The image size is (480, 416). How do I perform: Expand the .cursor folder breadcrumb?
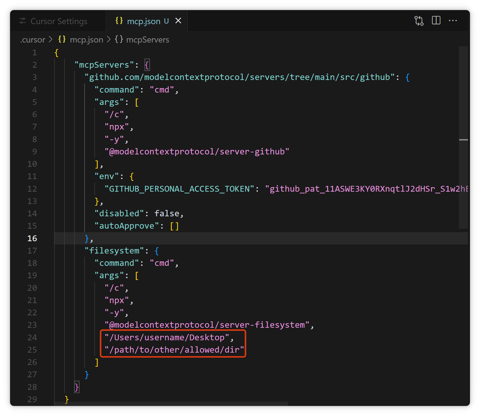[x=33, y=40]
